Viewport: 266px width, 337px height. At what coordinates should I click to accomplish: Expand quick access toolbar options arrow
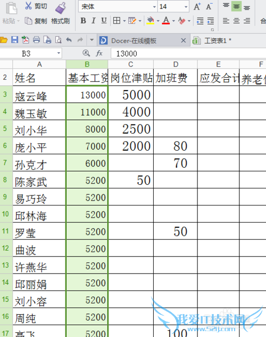(x=92, y=40)
